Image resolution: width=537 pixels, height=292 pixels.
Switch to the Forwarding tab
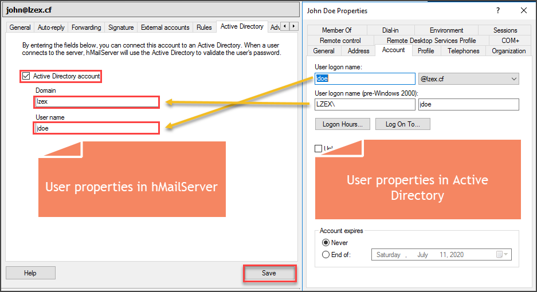pyautogui.click(x=87, y=27)
